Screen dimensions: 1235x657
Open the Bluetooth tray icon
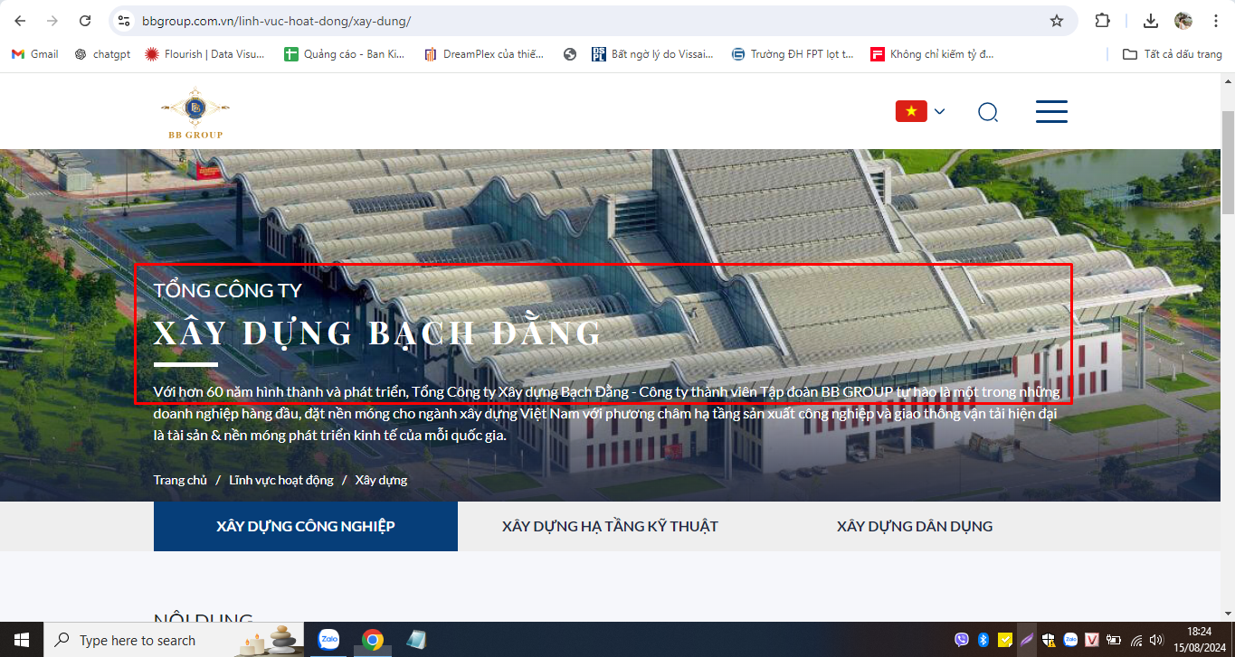pos(983,640)
